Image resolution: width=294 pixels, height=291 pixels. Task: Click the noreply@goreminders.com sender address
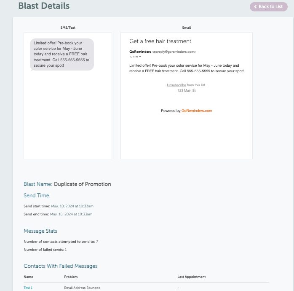[174, 52]
